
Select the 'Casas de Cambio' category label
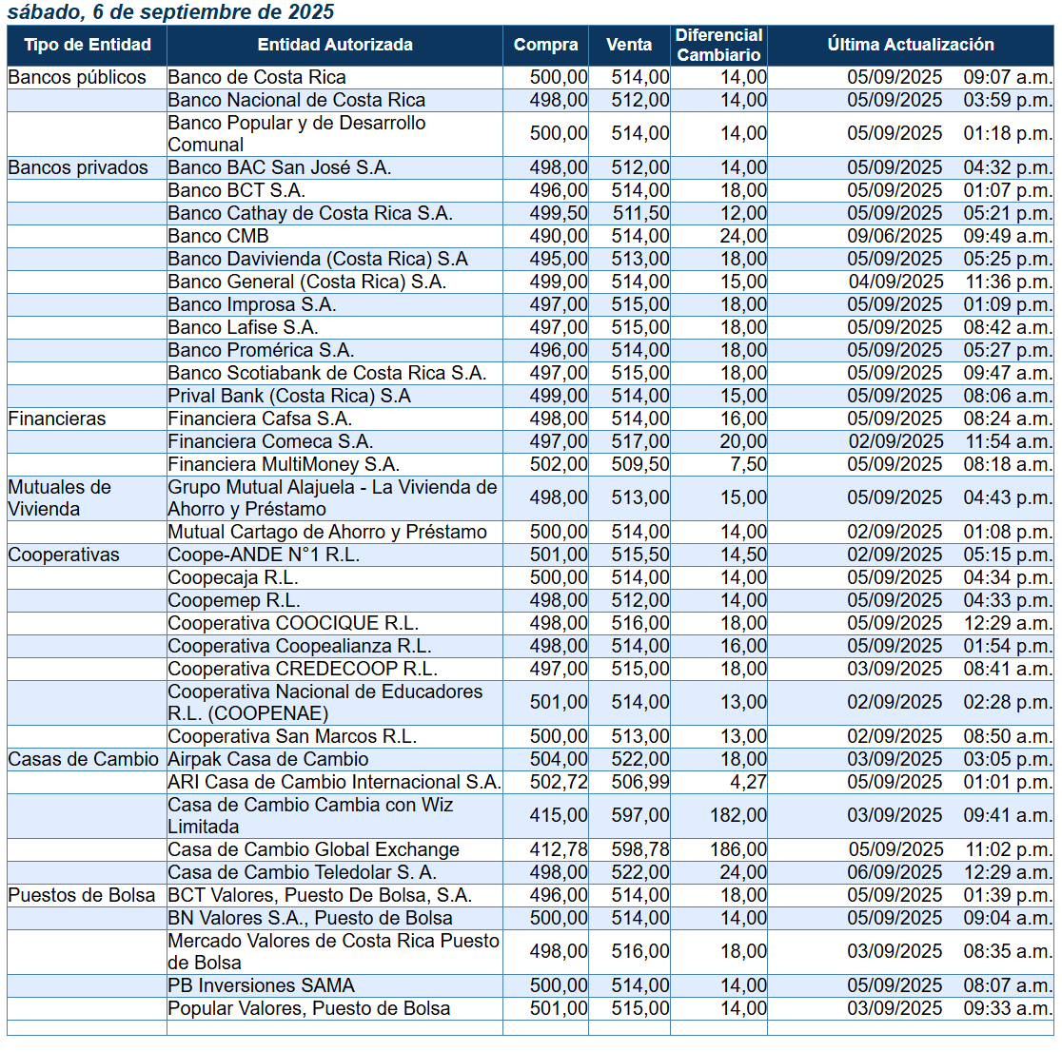coord(84,760)
